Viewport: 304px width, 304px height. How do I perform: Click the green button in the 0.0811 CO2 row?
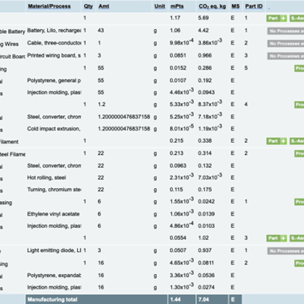point(299,263)
